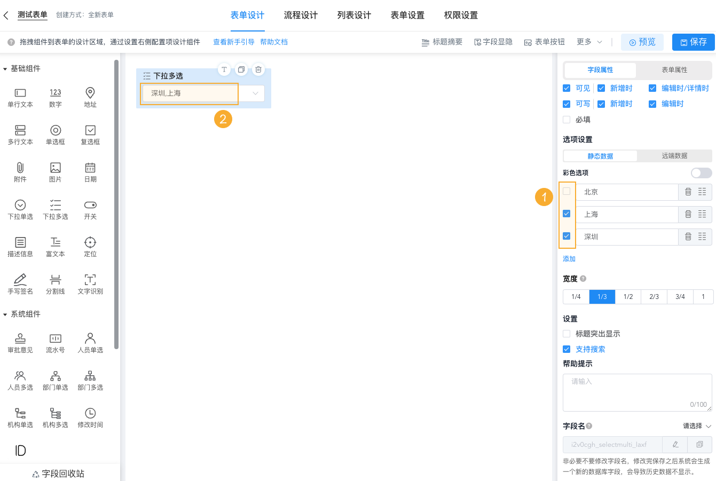The width and height of the screenshot is (716, 481).
Task: Click the 保存 save button
Action: coord(693,42)
